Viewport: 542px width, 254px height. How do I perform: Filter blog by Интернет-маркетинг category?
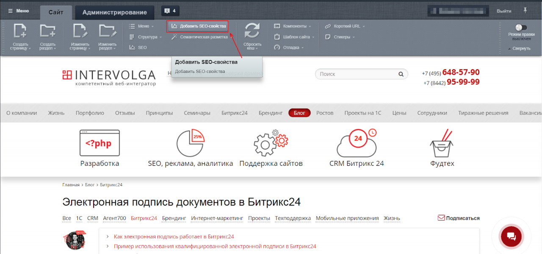pos(217,218)
